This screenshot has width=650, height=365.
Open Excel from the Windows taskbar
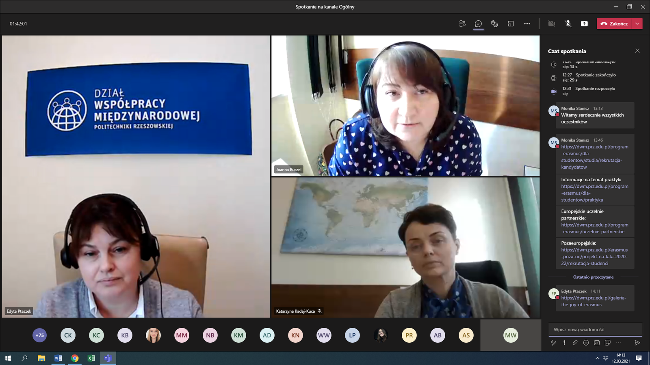[91, 358]
